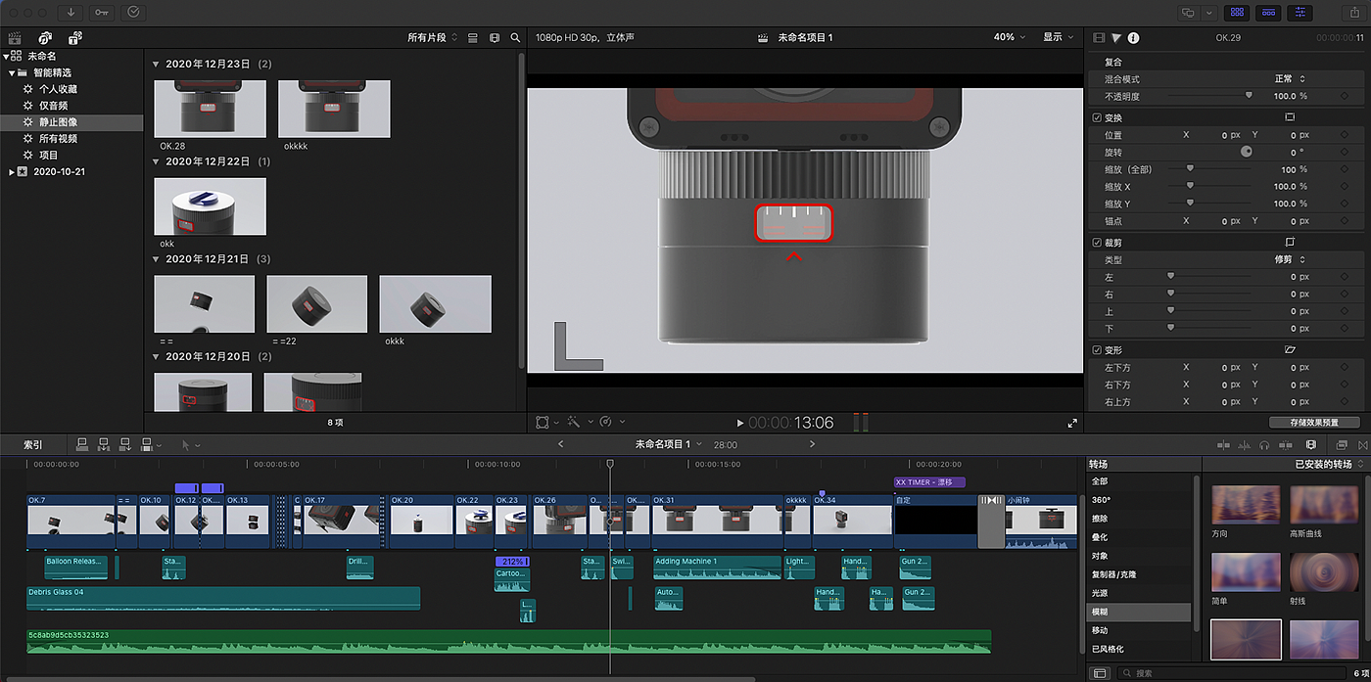Toggle viewer full screen mode
Viewport: 1371px width, 682px height.
(x=1072, y=423)
